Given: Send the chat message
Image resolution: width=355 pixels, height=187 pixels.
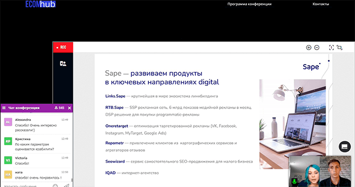Looking at the screenshot, I should click(x=66, y=185).
